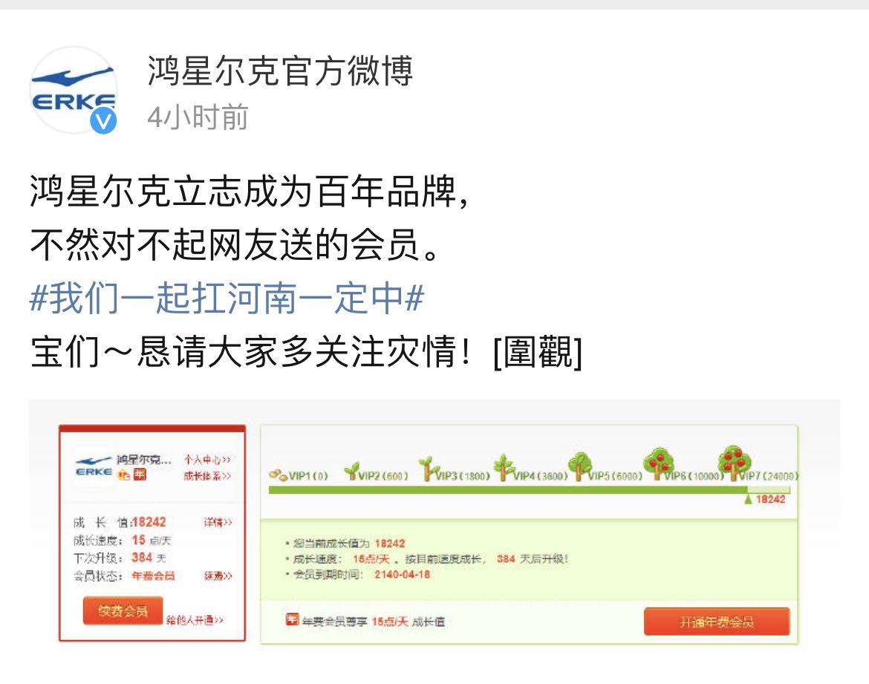This screenshot has width=869, height=684.
Task: Click the 15 点/天 growth speed in member card
Action: pos(152,540)
